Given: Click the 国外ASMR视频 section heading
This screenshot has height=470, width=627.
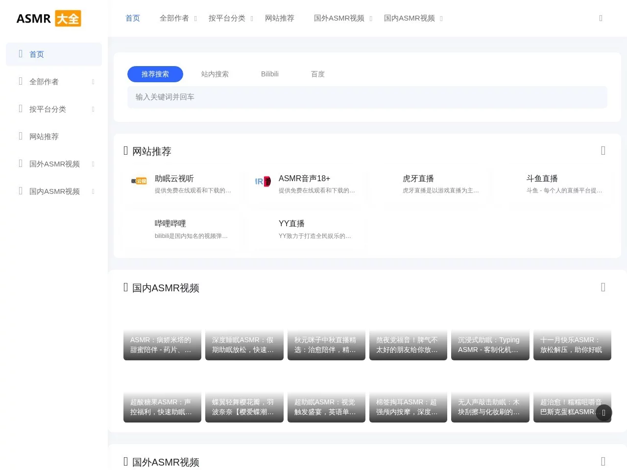Looking at the screenshot, I should click(x=166, y=462).
